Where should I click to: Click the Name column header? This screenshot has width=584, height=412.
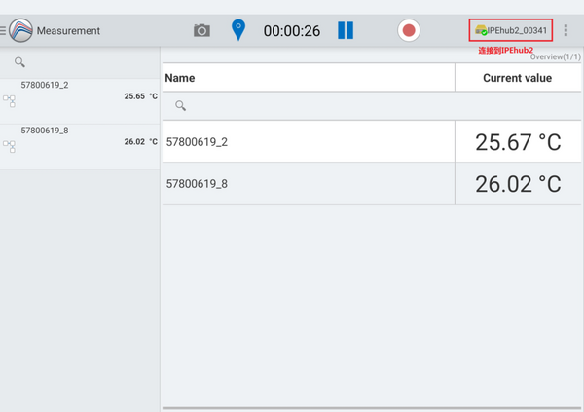coord(309,78)
